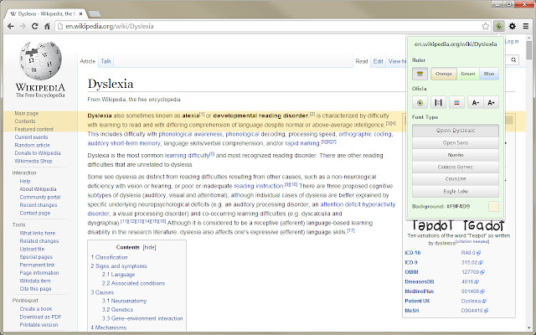Go to browser home page icon
The width and height of the screenshot is (536, 335).
[47, 26]
